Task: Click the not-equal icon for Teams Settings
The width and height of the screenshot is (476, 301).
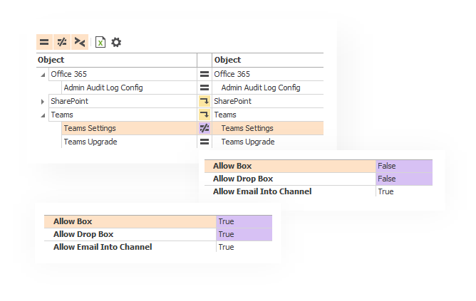Action: pos(205,128)
